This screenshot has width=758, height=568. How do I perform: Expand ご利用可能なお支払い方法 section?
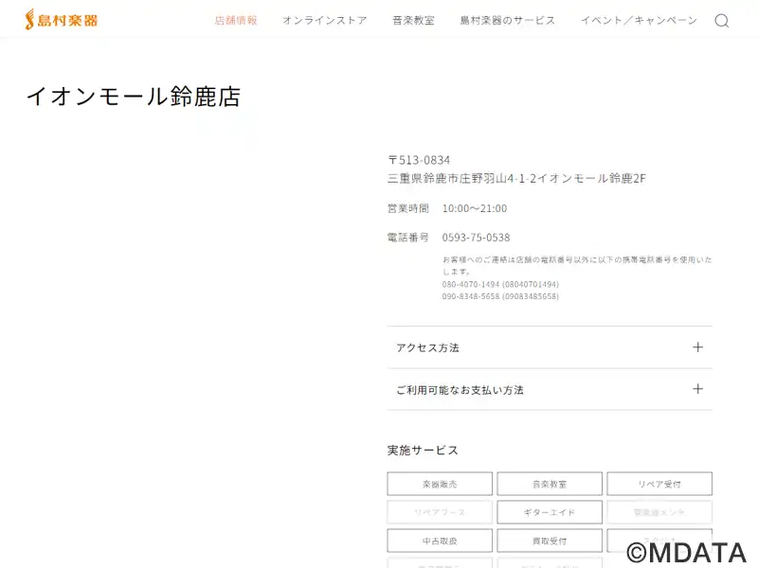click(550, 389)
